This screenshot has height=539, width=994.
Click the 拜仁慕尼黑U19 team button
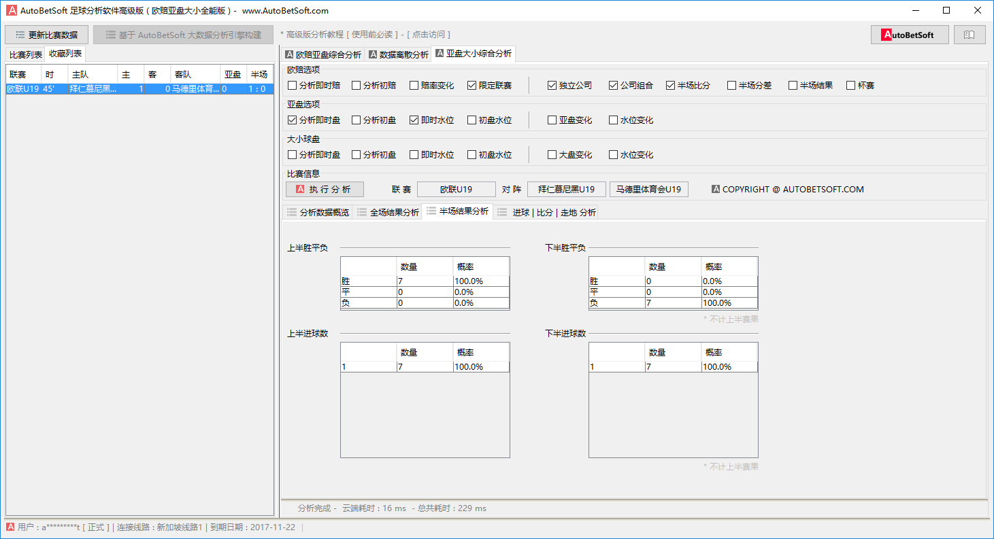point(567,190)
